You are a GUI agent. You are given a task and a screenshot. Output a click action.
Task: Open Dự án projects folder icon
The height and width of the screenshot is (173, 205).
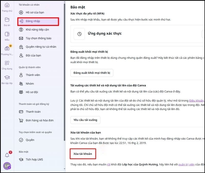click(x=7, y=20)
